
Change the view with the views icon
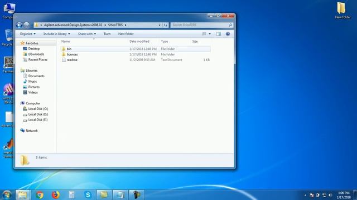point(204,34)
